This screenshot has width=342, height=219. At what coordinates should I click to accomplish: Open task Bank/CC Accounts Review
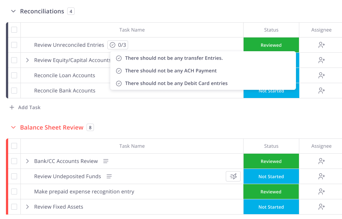pyautogui.click(x=66, y=161)
